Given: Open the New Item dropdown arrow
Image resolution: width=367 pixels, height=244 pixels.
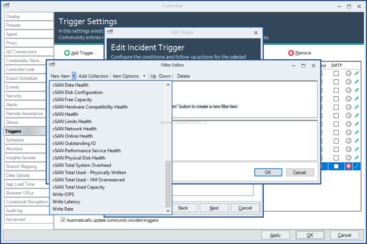Looking at the screenshot, I should click(74, 76).
